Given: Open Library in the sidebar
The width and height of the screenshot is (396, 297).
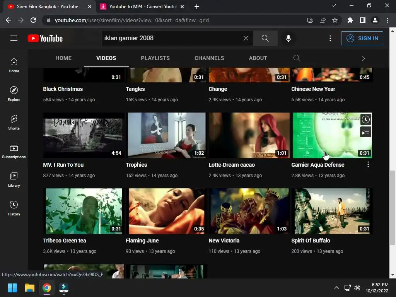Looking at the screenshot, I should pyautogui.click(x=14, y=179).
